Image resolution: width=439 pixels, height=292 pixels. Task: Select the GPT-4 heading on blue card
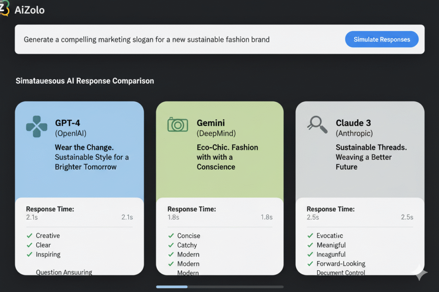(x=68, y=123)
